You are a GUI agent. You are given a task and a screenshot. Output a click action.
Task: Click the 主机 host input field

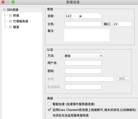[83, 24]
